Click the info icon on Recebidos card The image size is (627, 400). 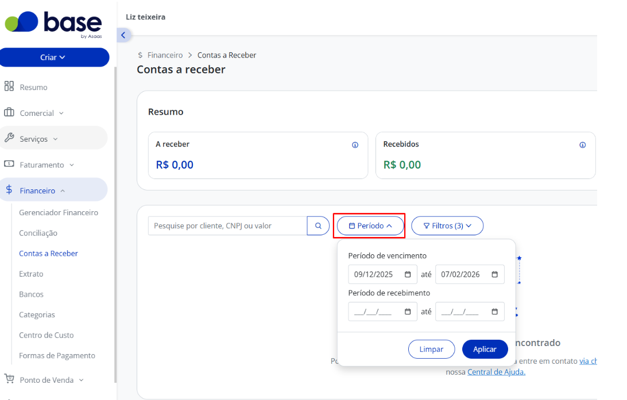point(583,145)
